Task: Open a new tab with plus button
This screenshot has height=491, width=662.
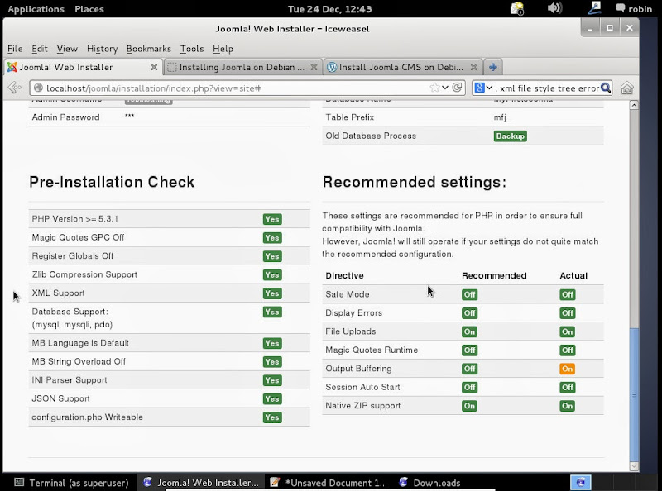Action: [x=492, y=67]
